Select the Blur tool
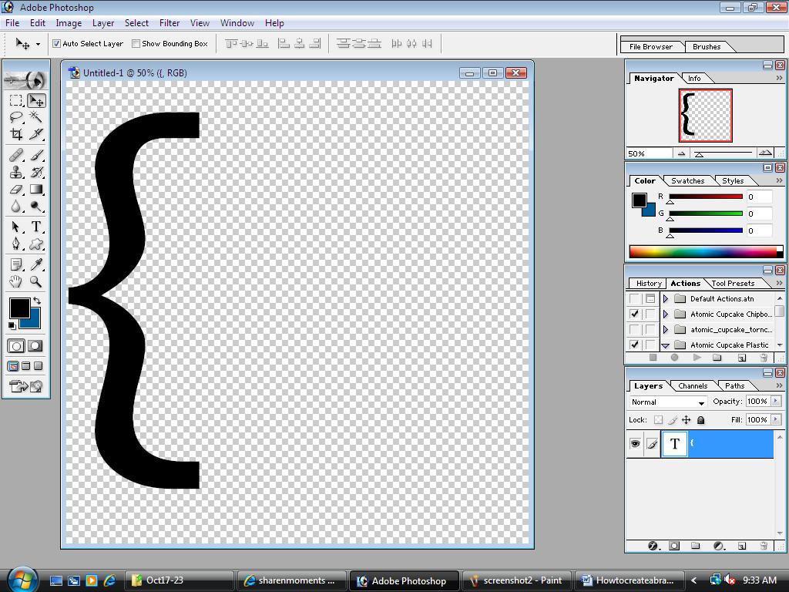The image size is (789, 592). (x=16, y=207)
